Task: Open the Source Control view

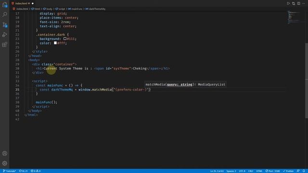Action: click(5, 25)
